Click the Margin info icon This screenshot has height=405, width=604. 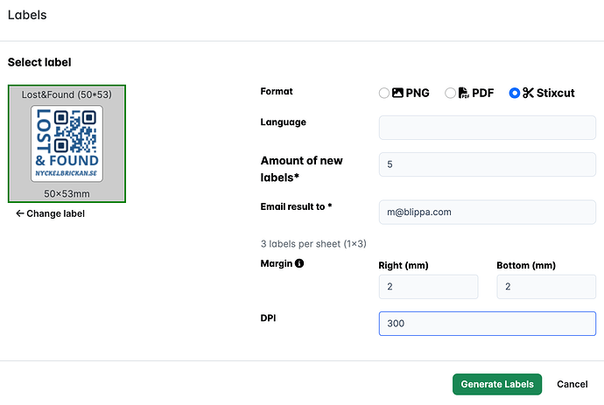coord(299,263)
